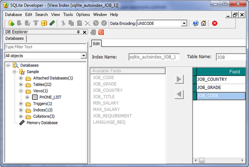This screenshot has height=167, width=249.
Task: Pin the DB Explorer panel
Action: [x=78, y=32]
